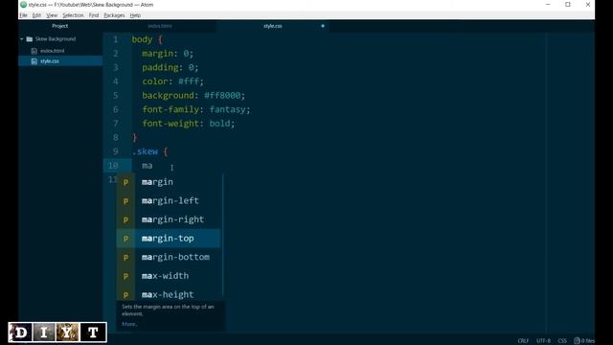Choose max-height from autocomplete list
Image resolution: width=613 pixels, height=345 pixels.
[169, 294]
